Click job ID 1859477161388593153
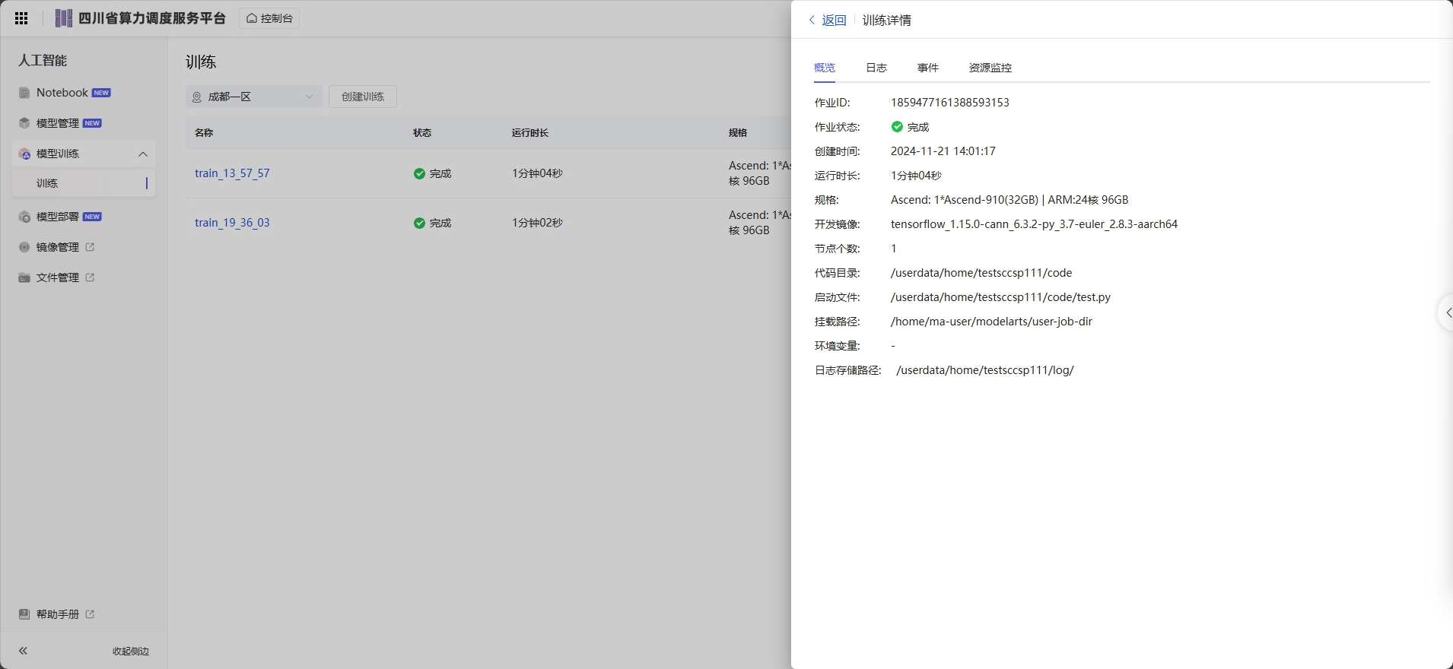 click(x=950, y=103)
